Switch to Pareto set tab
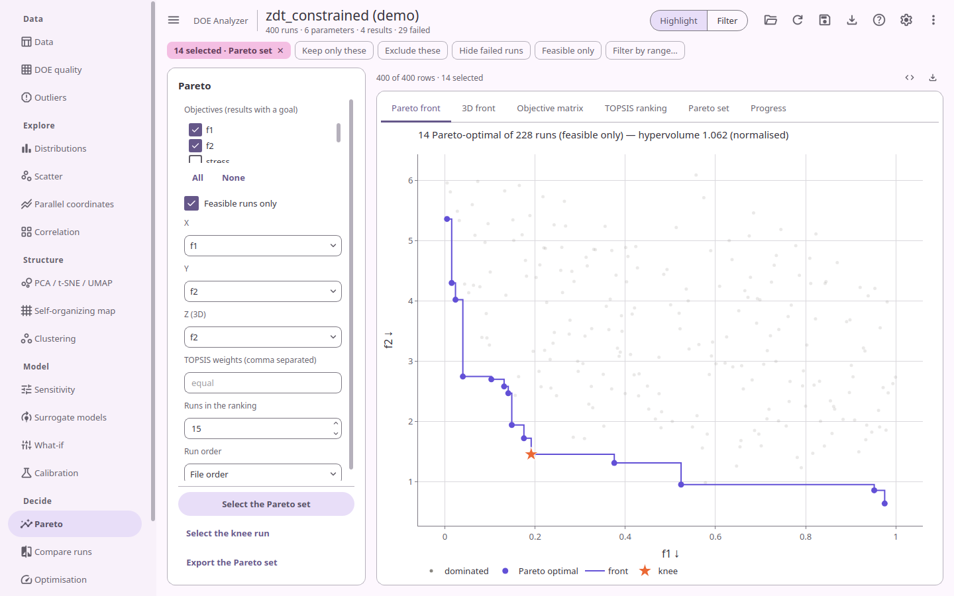The height and width of the screenshot is (596, 954). [x=709, y=108]
